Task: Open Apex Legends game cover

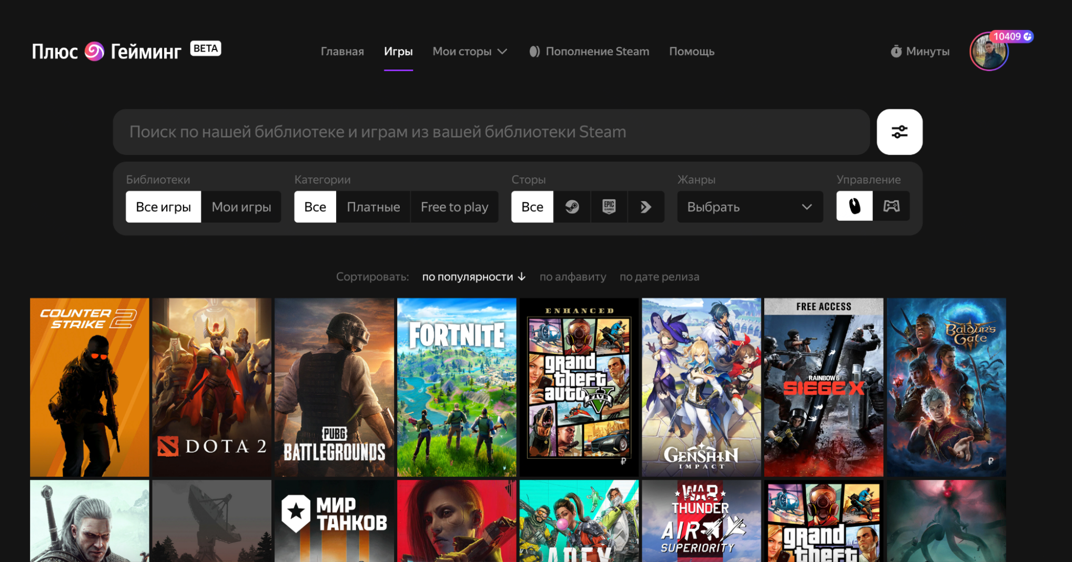Action: click(579, 521)
